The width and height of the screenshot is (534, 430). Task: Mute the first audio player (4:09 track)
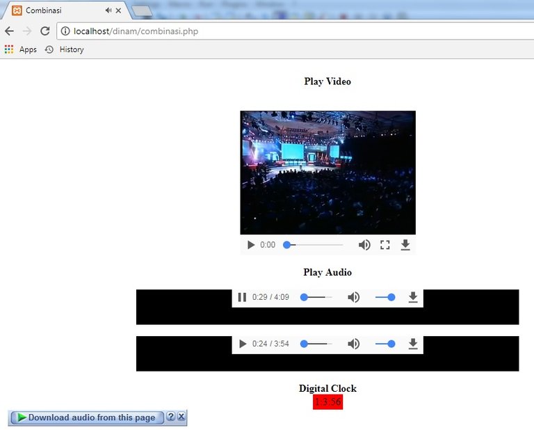[353, 298]
